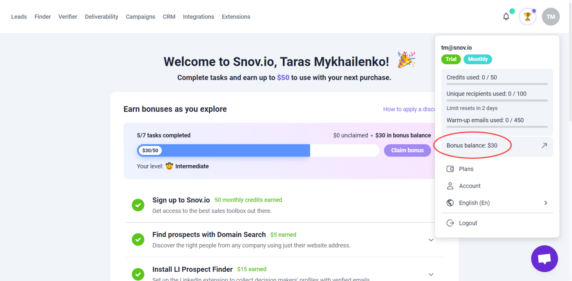The height and width of the screenshot is (281, 572).
Task: Click the Claim bonus button
Action: (x=407, y=150)
